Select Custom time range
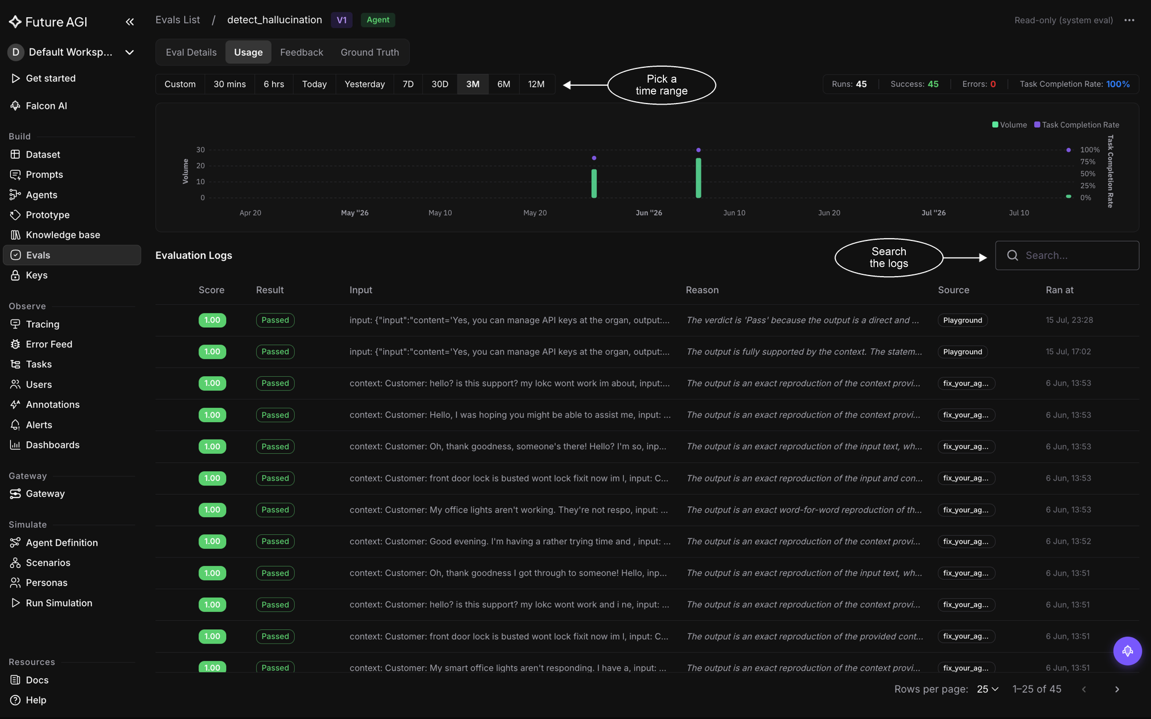This screenshot has width=1151, height=719. pos(180,84)
